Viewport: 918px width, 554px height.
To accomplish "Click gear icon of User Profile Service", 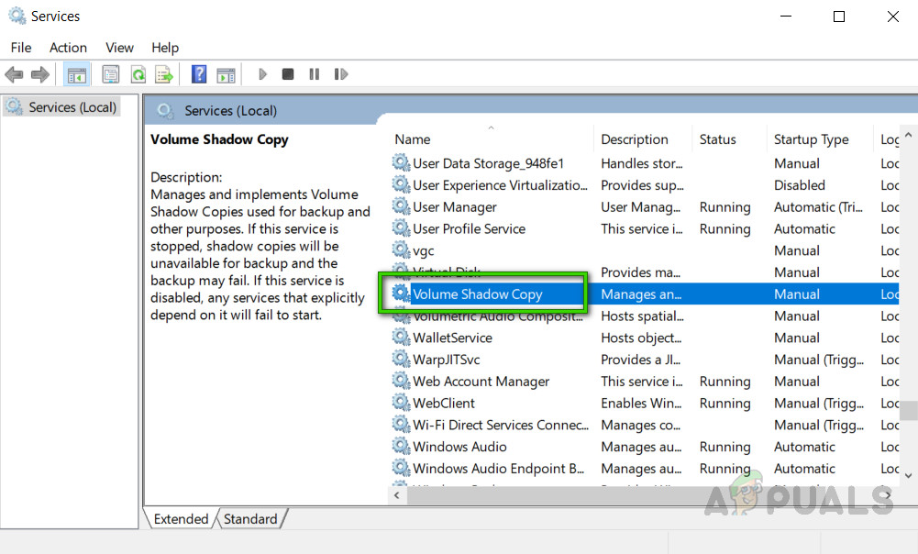I will [x=401, y=227].
